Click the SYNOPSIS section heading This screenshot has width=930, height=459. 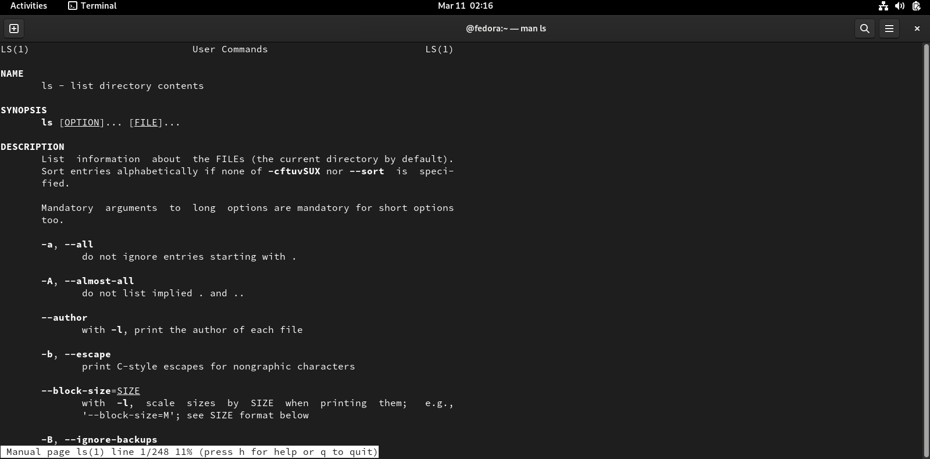point(24,110)
